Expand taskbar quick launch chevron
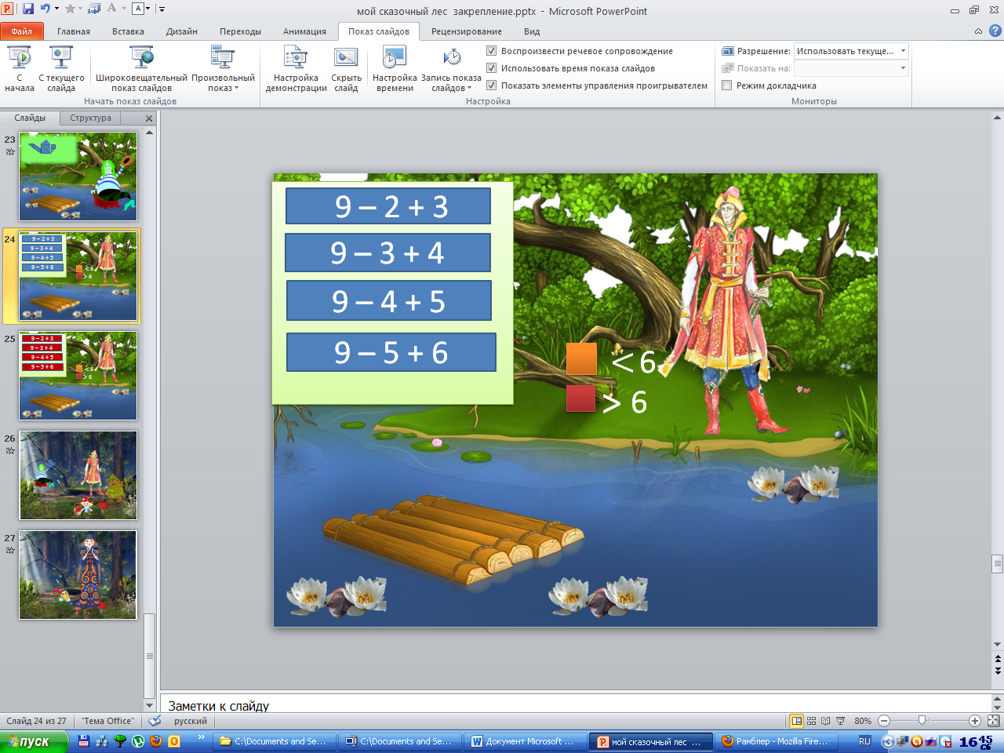The image size is (1004, 753). coord(201,738)
